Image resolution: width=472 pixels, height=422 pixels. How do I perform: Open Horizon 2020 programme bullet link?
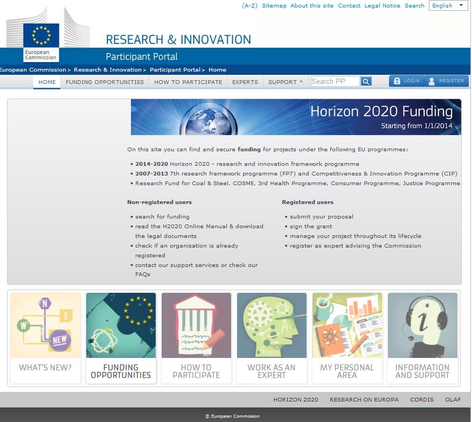247,164
